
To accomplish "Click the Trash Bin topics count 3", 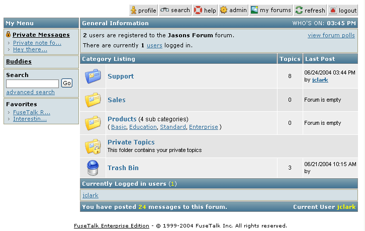I will click(x=290, y=168).
